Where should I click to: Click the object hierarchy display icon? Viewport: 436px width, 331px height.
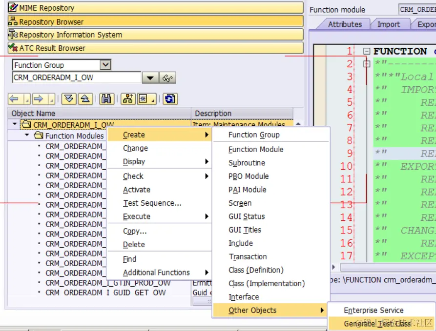[x=128, y=99]
